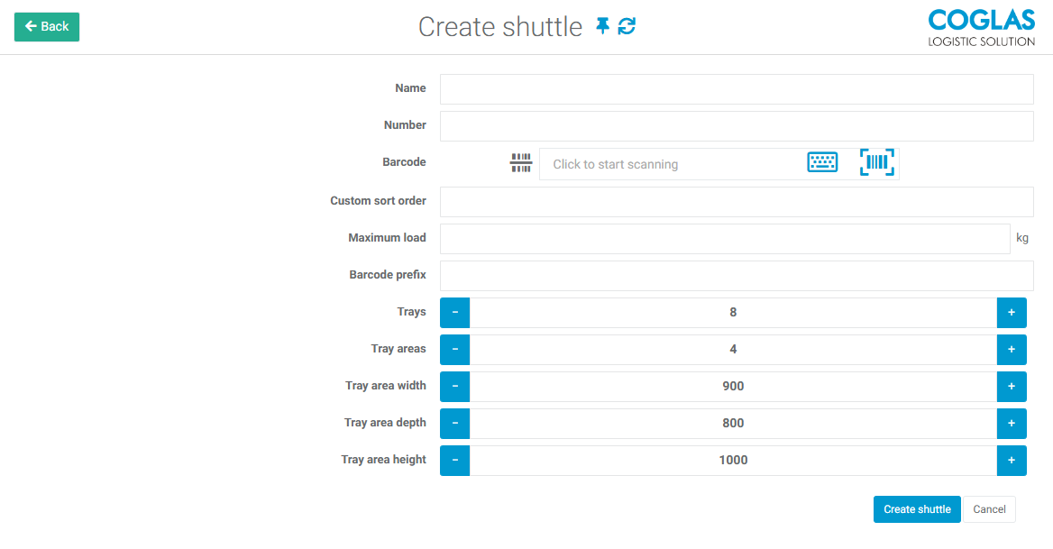Click the pin icon beside Create shuttle title

tap(603, 27)
